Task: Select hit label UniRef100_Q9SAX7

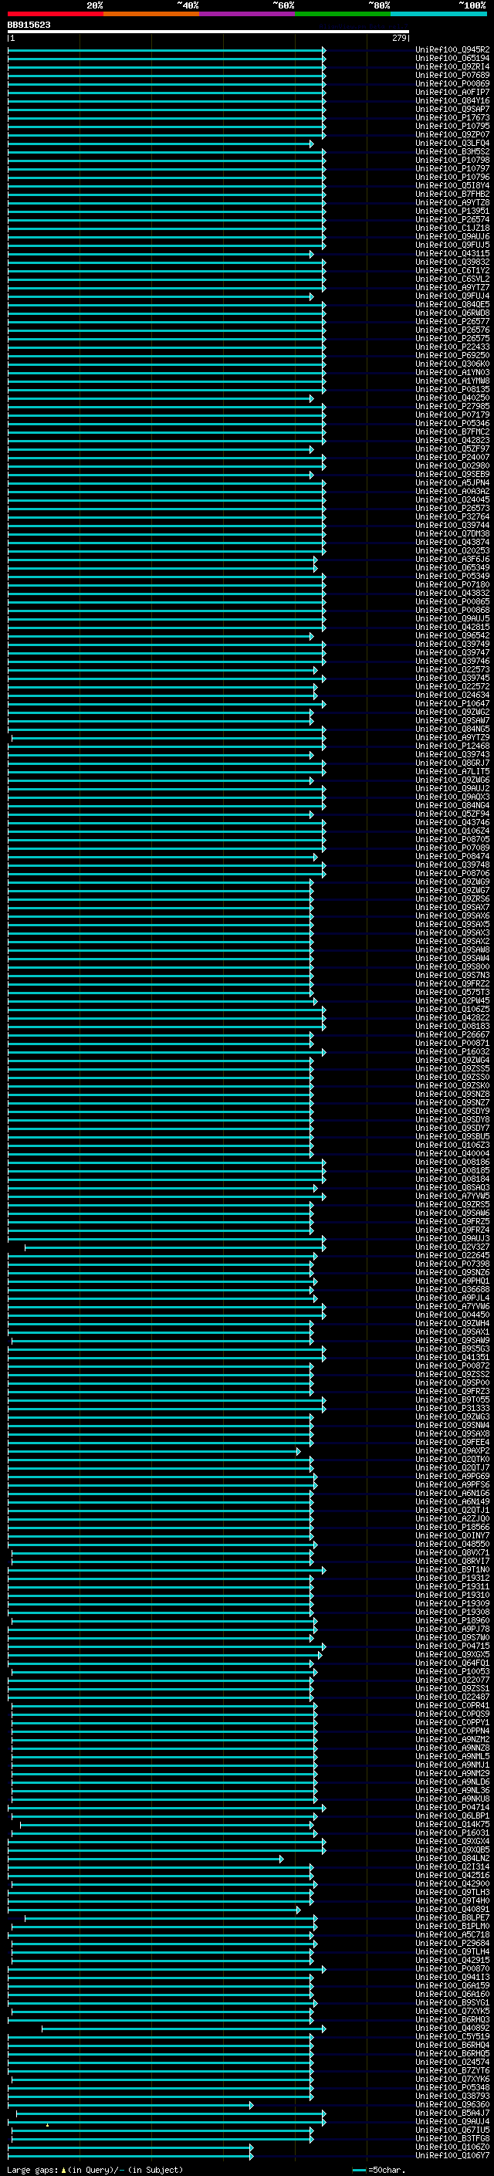Action: click(x=452, y=907)
